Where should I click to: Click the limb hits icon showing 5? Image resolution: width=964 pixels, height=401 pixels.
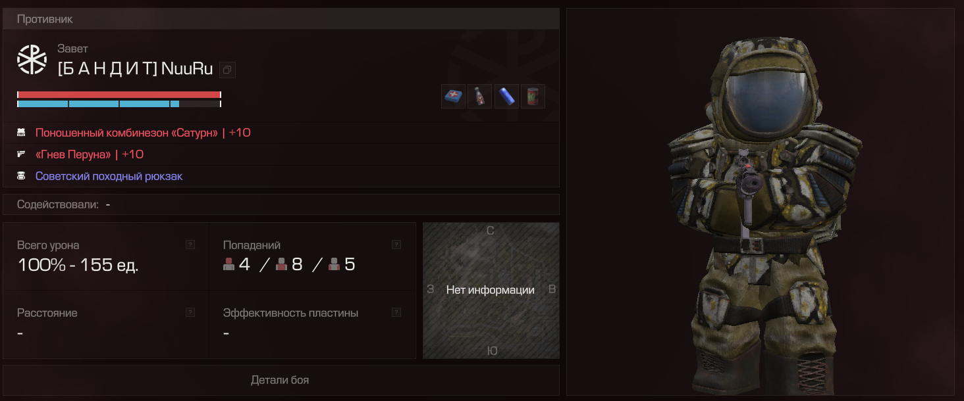[x=334, y=264]
